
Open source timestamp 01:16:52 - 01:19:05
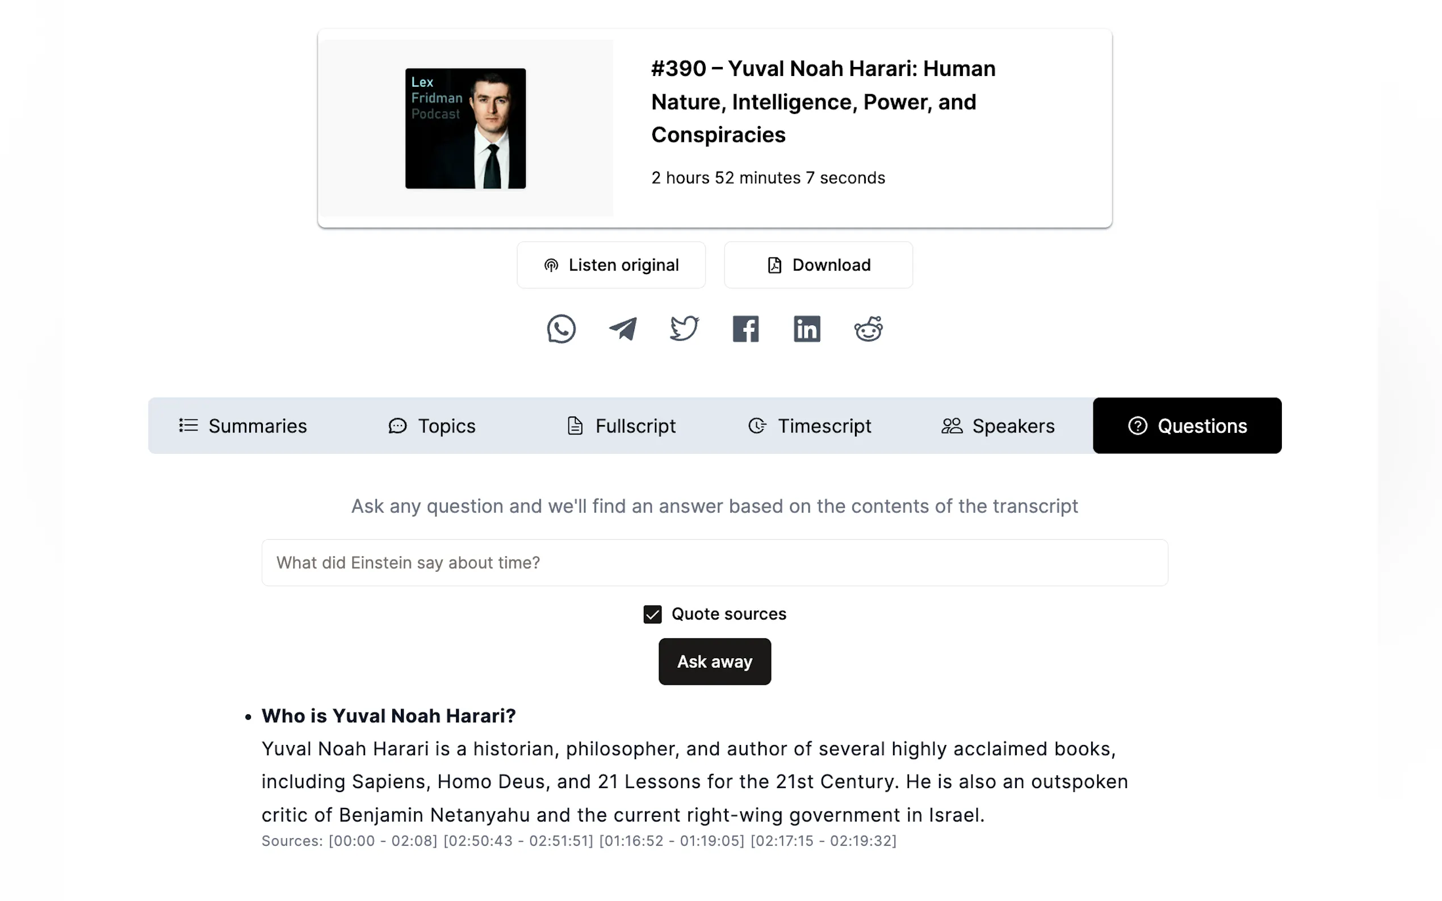tap(672, 841)
